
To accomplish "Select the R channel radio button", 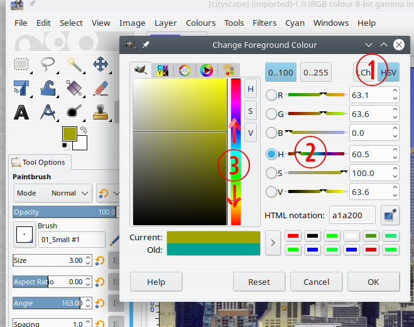I will click(272, 96).
